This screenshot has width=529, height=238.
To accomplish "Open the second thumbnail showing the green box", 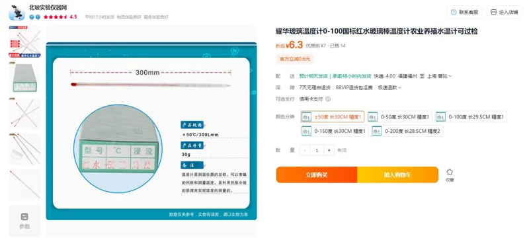I will pos(24,77).
